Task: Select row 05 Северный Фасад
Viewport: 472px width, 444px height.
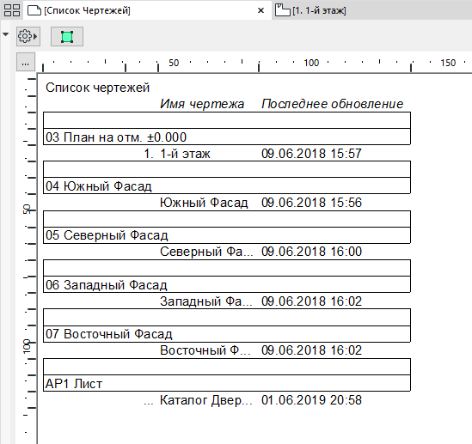Action: (227, 235)
